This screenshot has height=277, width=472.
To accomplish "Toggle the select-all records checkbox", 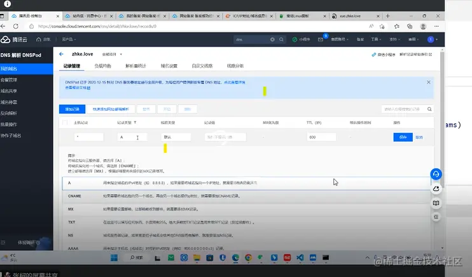I will pos(65,123).
